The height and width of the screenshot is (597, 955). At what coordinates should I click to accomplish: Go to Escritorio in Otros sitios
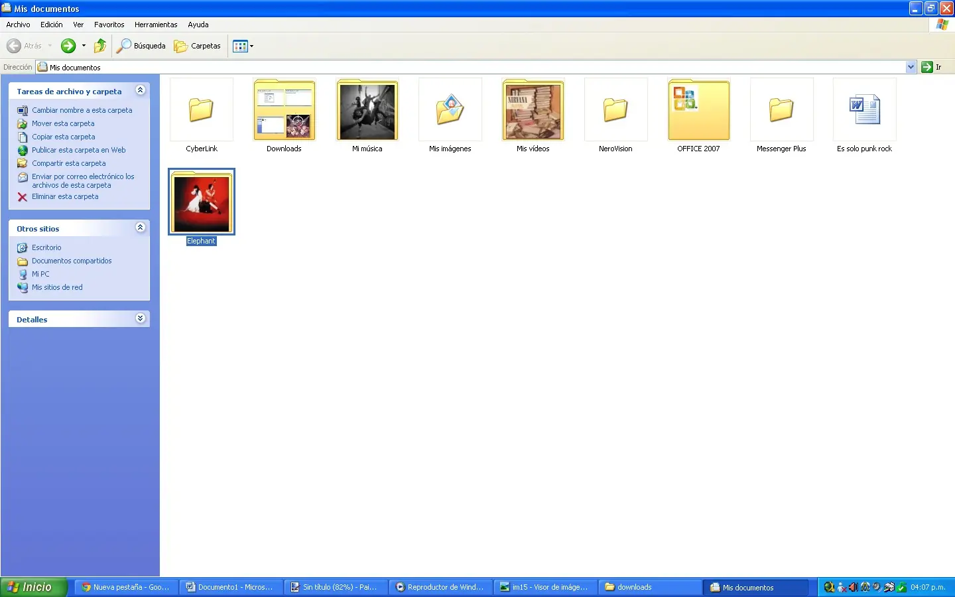point(39,247)
